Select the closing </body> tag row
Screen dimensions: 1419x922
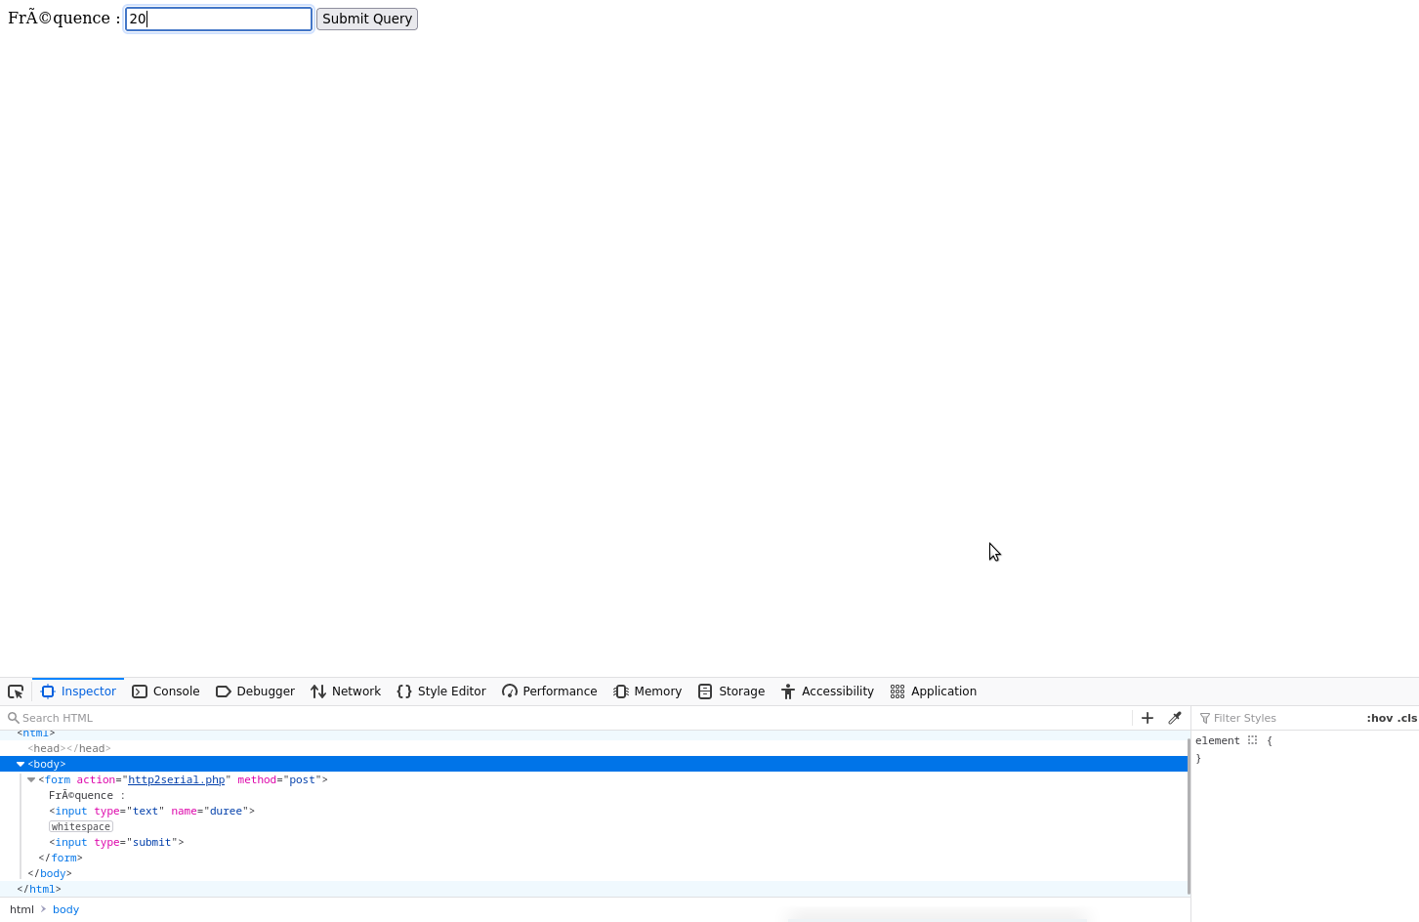pos(50,873)
